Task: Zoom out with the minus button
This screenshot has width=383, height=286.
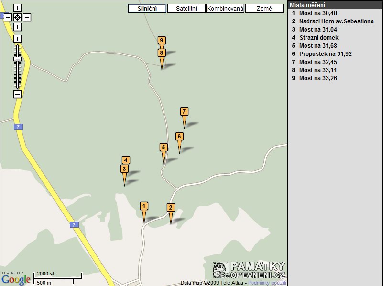Action: [x=17, y=95]
